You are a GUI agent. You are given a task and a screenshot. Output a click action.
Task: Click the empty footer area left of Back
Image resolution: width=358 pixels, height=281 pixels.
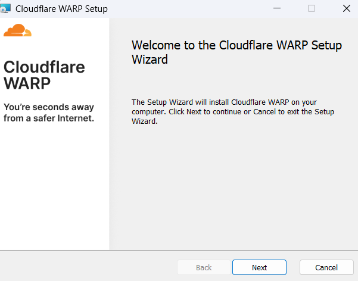(x=89, y=267)
